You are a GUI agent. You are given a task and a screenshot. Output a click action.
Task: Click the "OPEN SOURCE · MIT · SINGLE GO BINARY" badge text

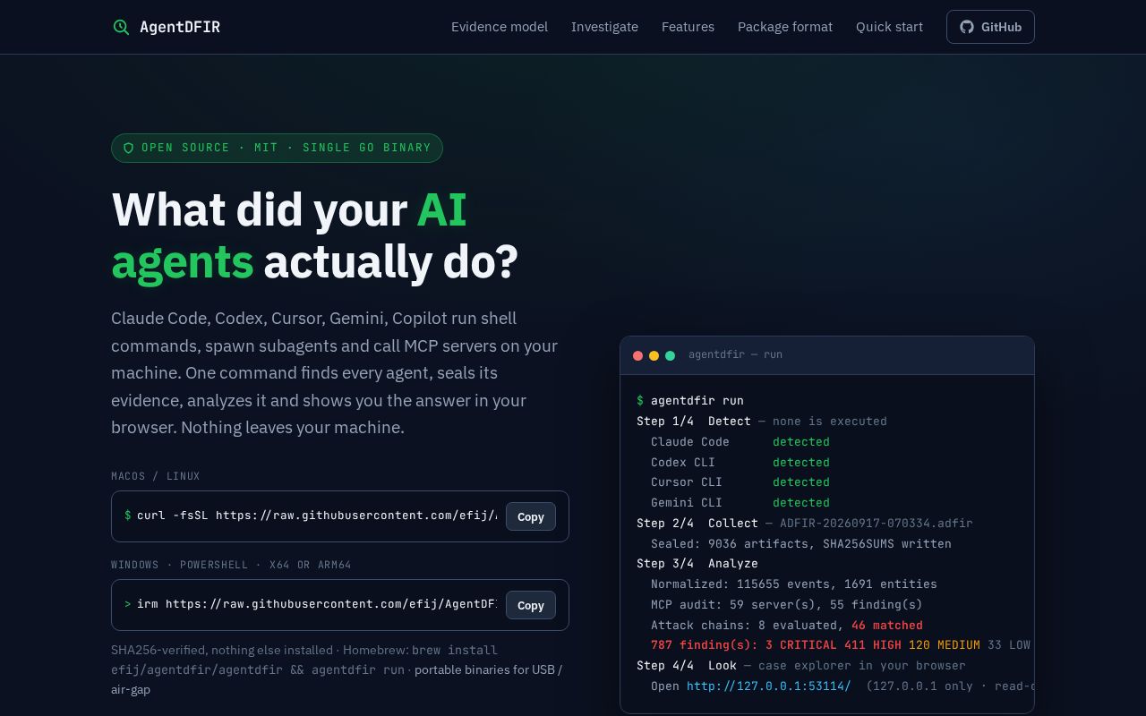click(286, 148)
